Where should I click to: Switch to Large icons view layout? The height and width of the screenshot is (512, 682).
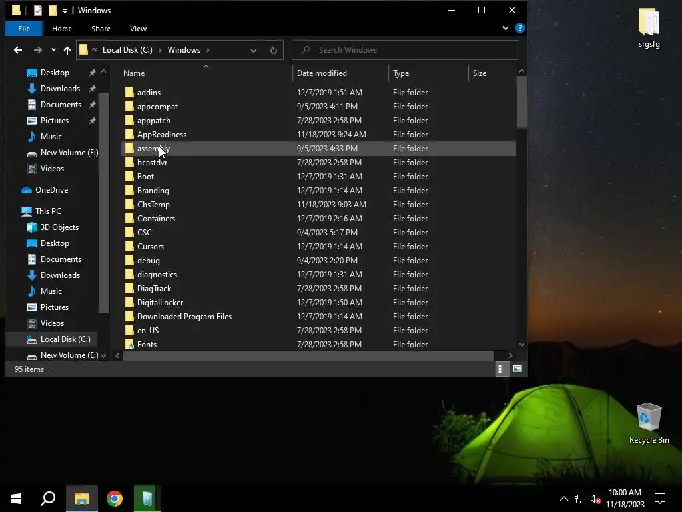click(517, 369)
